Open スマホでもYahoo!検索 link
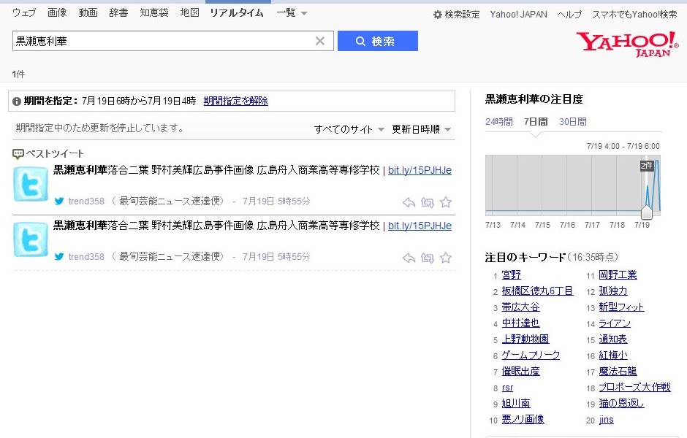Image resolution: width=687 pixels, height=438 pixels. tap(634, 15)
